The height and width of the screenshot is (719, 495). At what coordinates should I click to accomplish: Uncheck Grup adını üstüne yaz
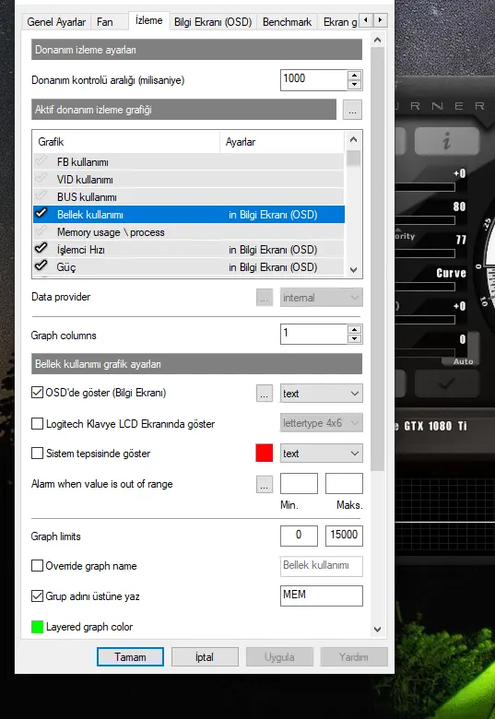37,595
